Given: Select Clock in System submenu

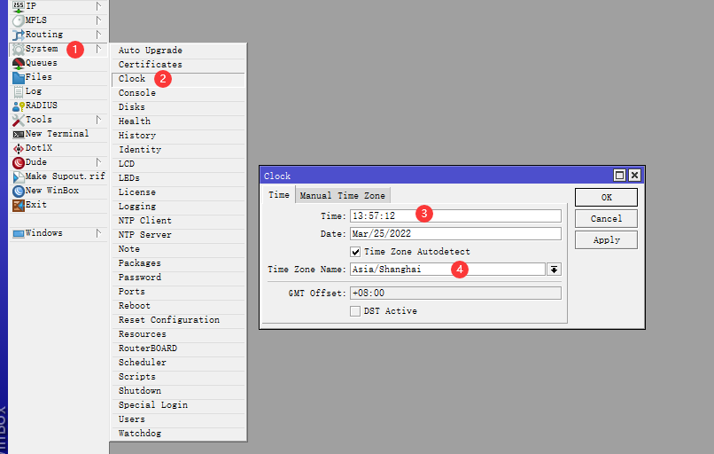Looking at the screenshot, I should tap(178, 79).
